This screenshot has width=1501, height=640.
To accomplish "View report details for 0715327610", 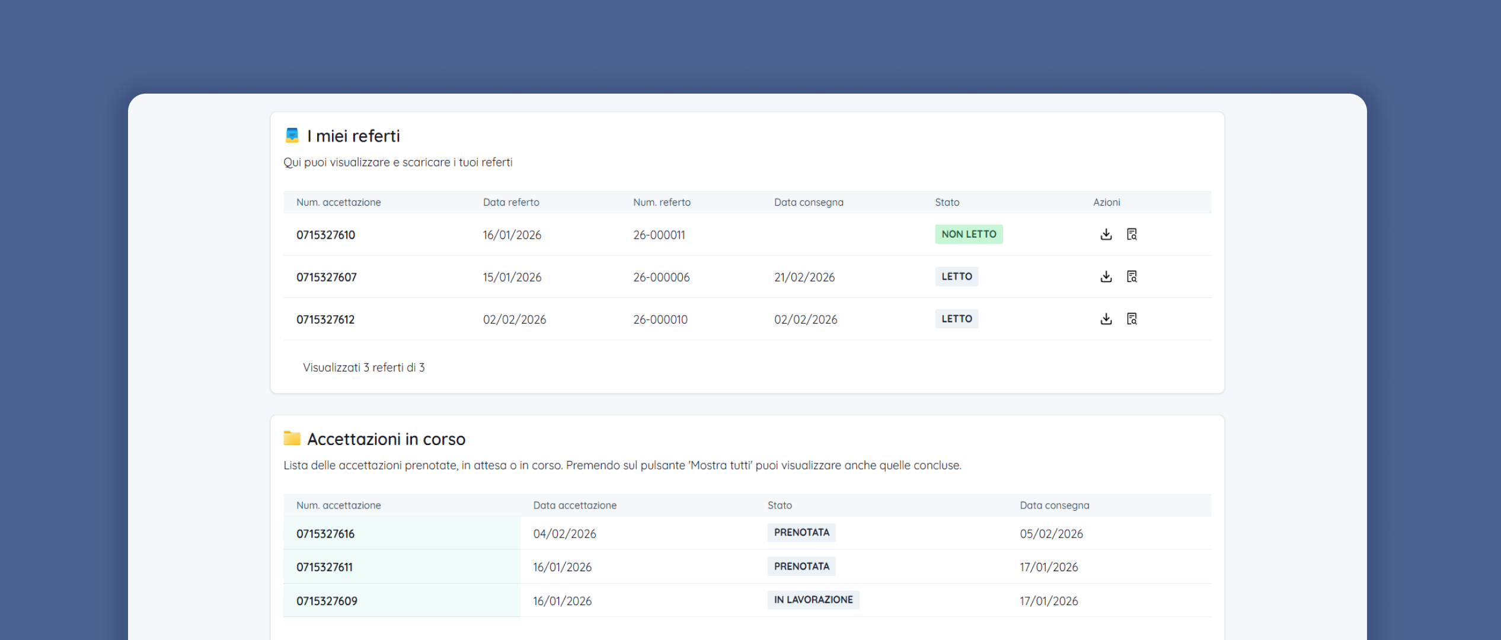I will [x=1132, y=234].
